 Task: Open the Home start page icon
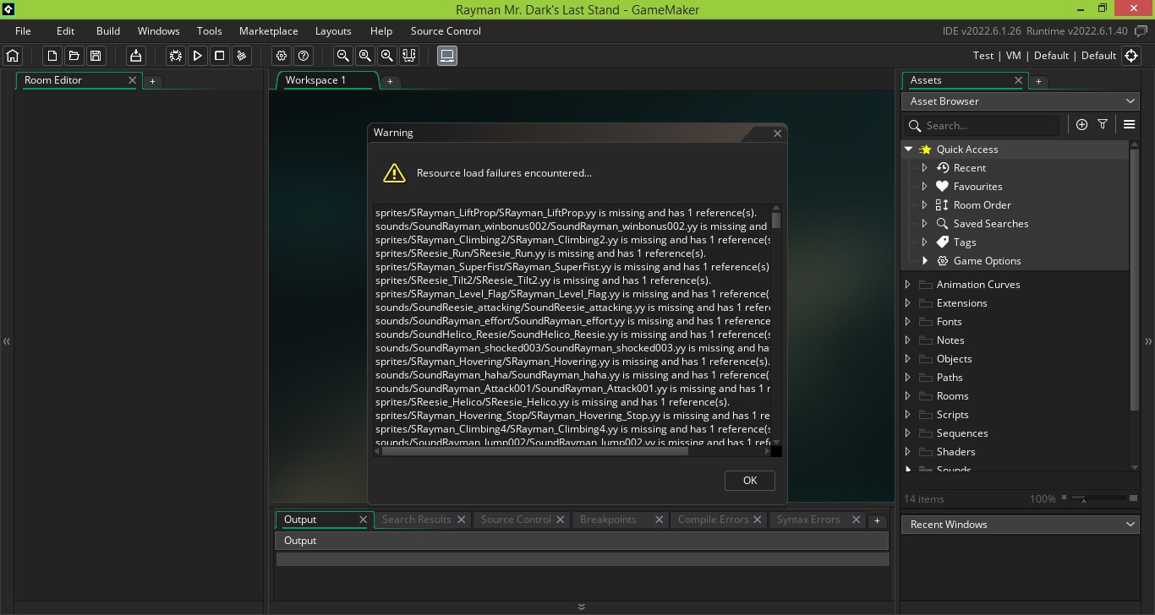13,56
